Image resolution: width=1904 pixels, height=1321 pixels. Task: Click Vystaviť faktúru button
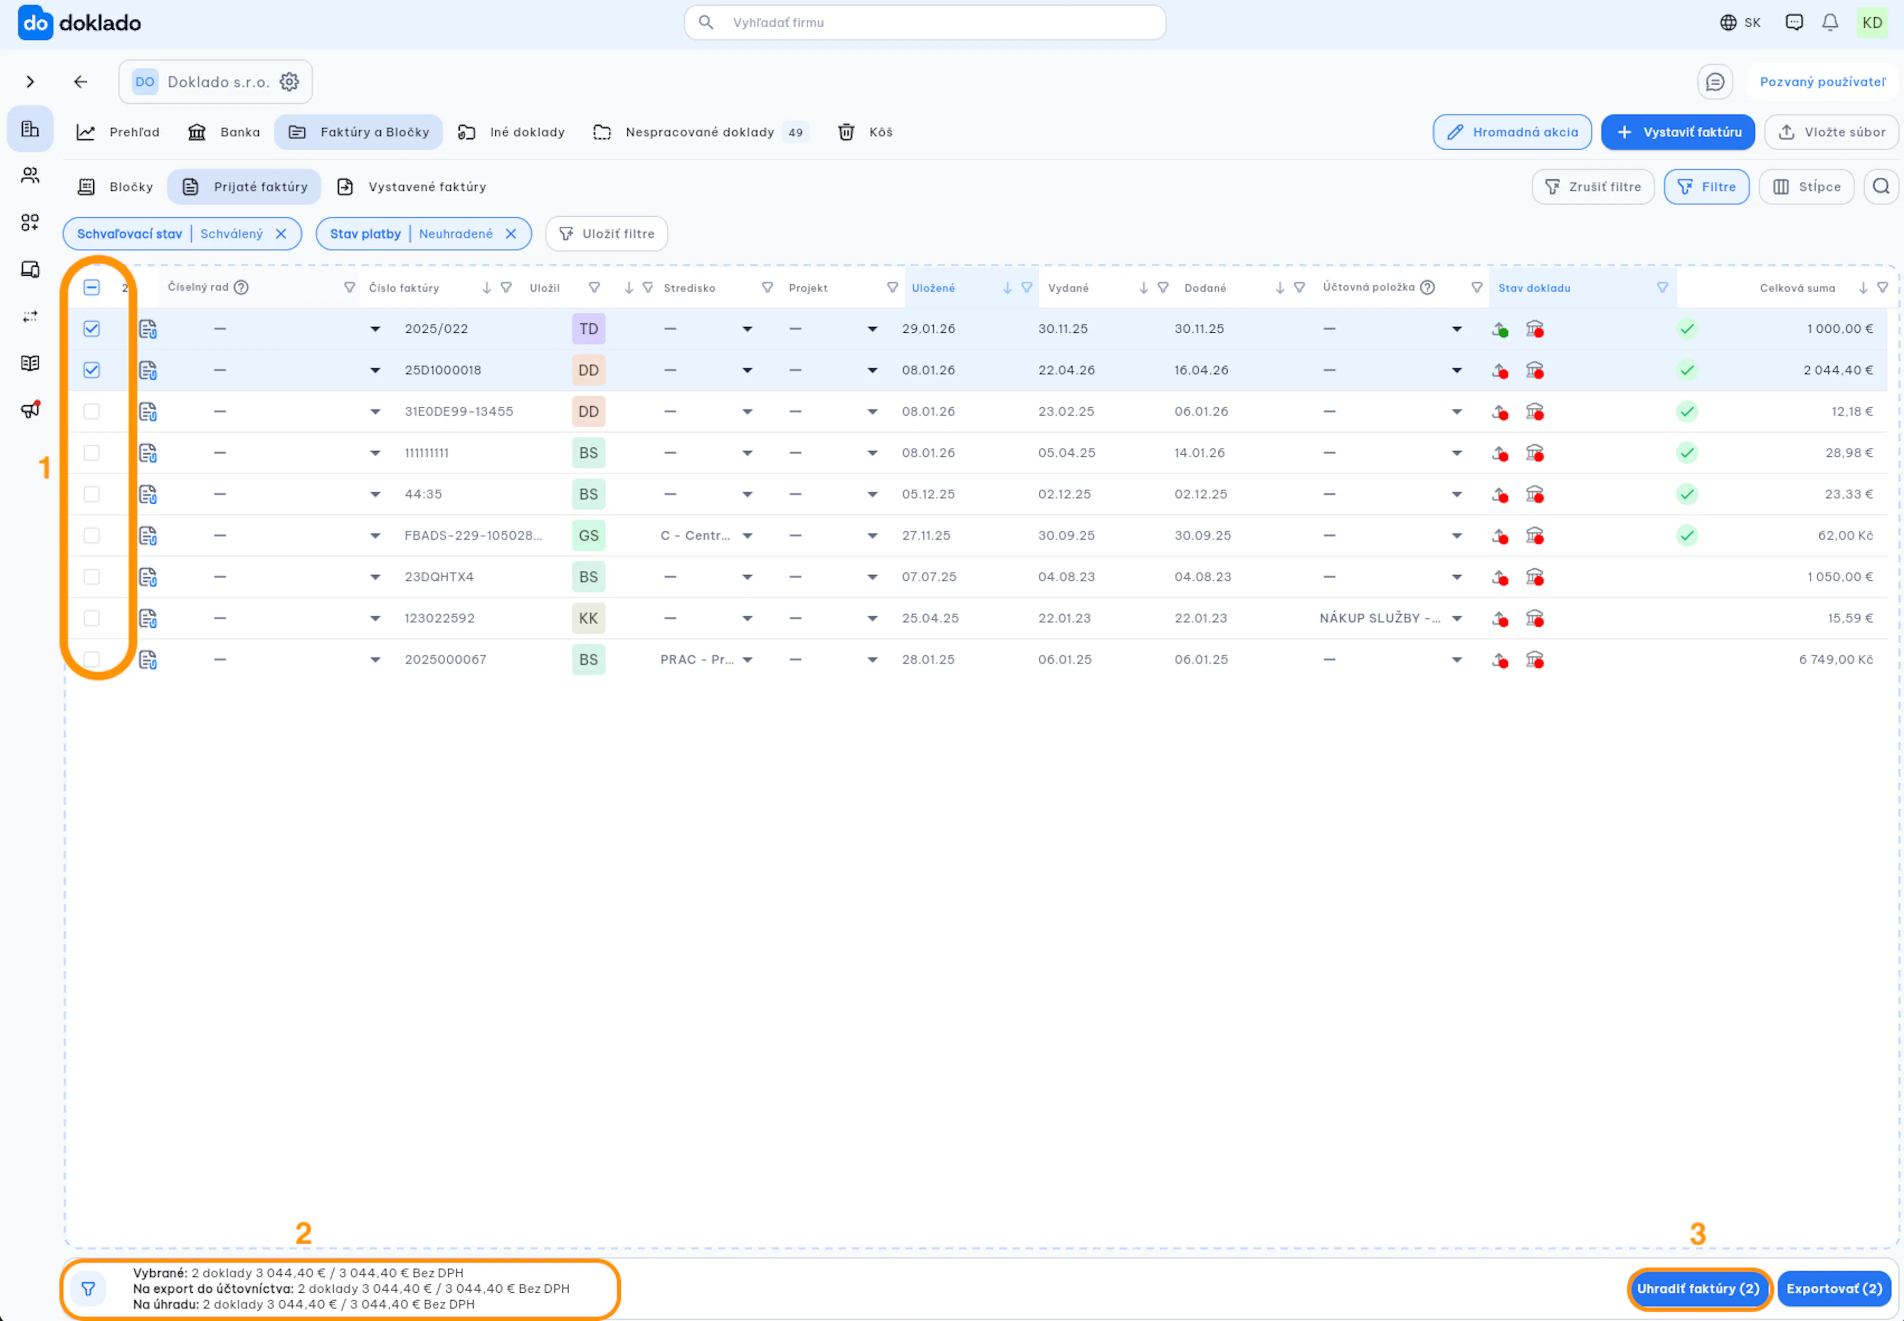(1677, 132)
